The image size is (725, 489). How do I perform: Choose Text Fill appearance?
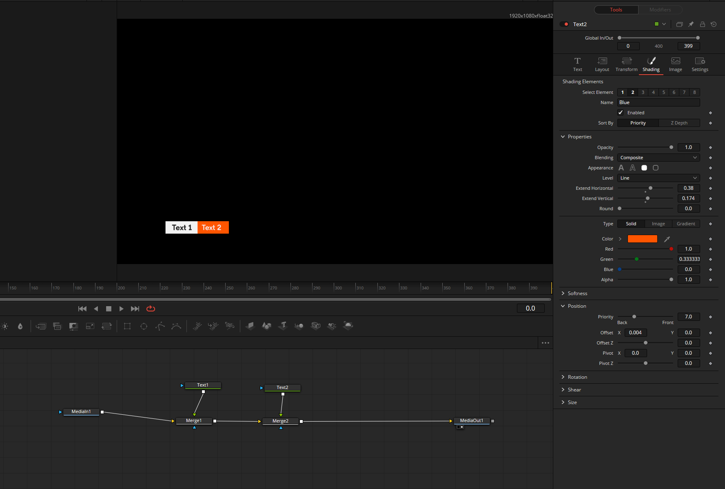coord(621,168)
